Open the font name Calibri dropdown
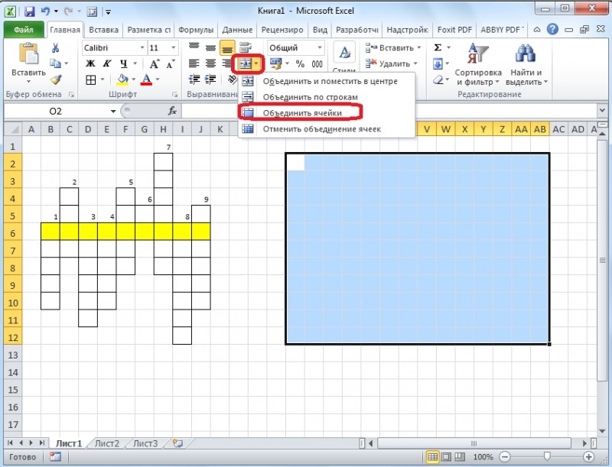This screenshot has width=612, height=467. tap(142, 47)
